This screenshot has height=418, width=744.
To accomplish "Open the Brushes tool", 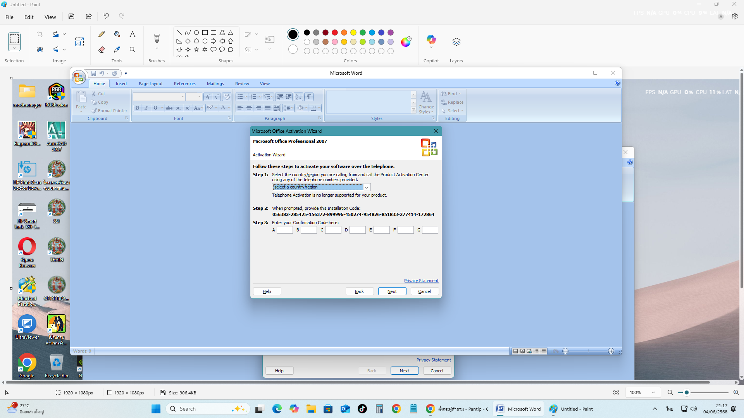I will click(157, 39).
